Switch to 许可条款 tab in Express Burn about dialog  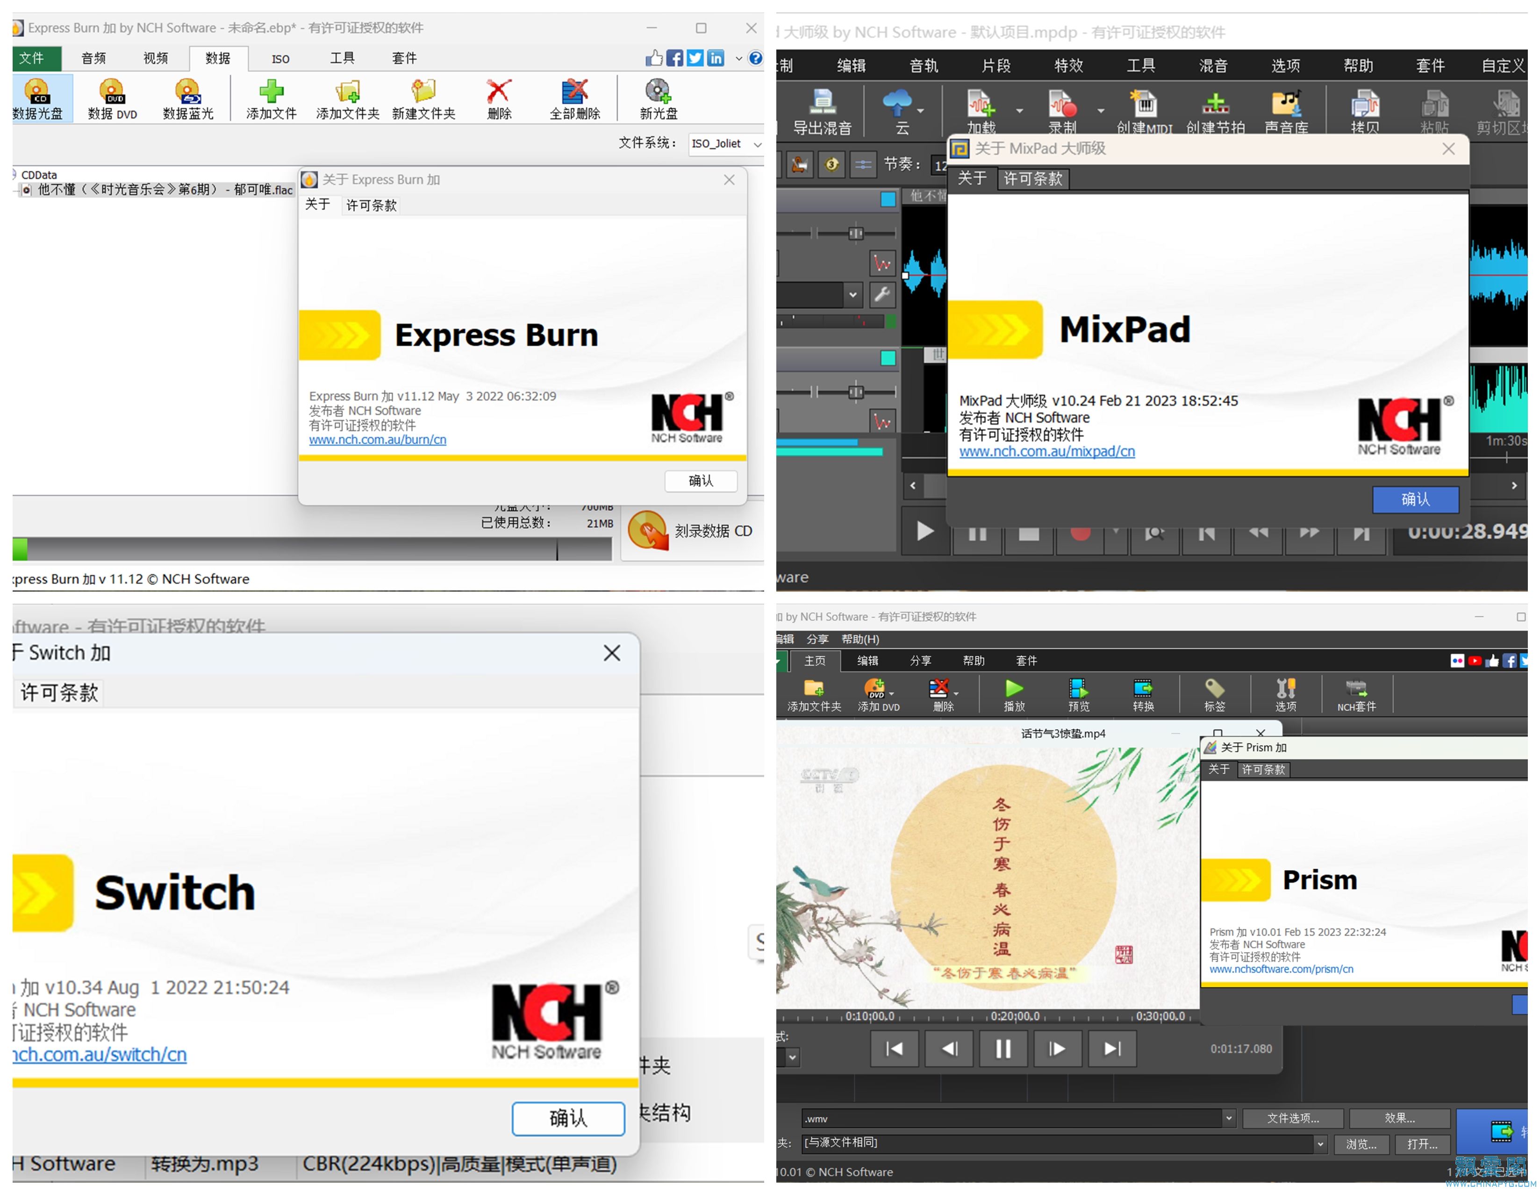[371, 205]
